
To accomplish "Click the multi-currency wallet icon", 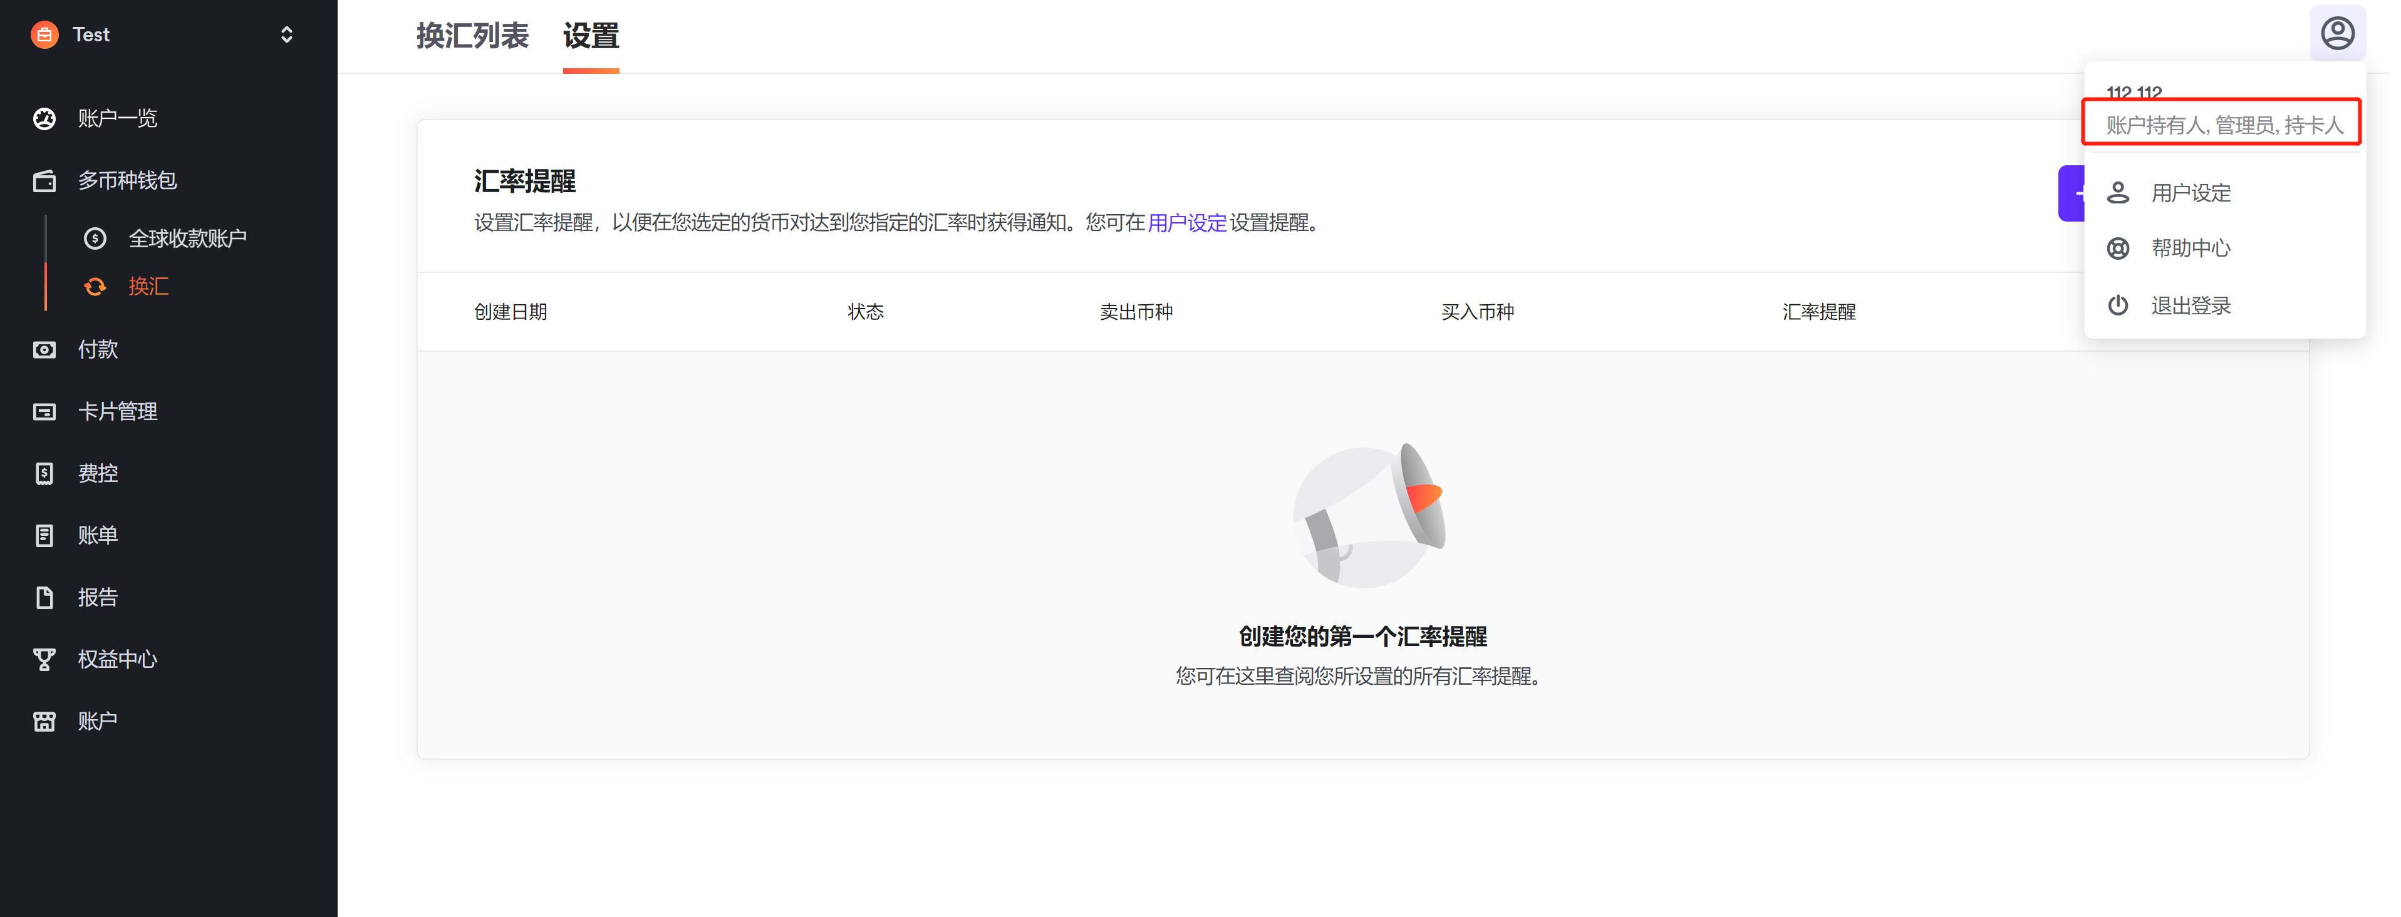I will (x=44, y=181).
